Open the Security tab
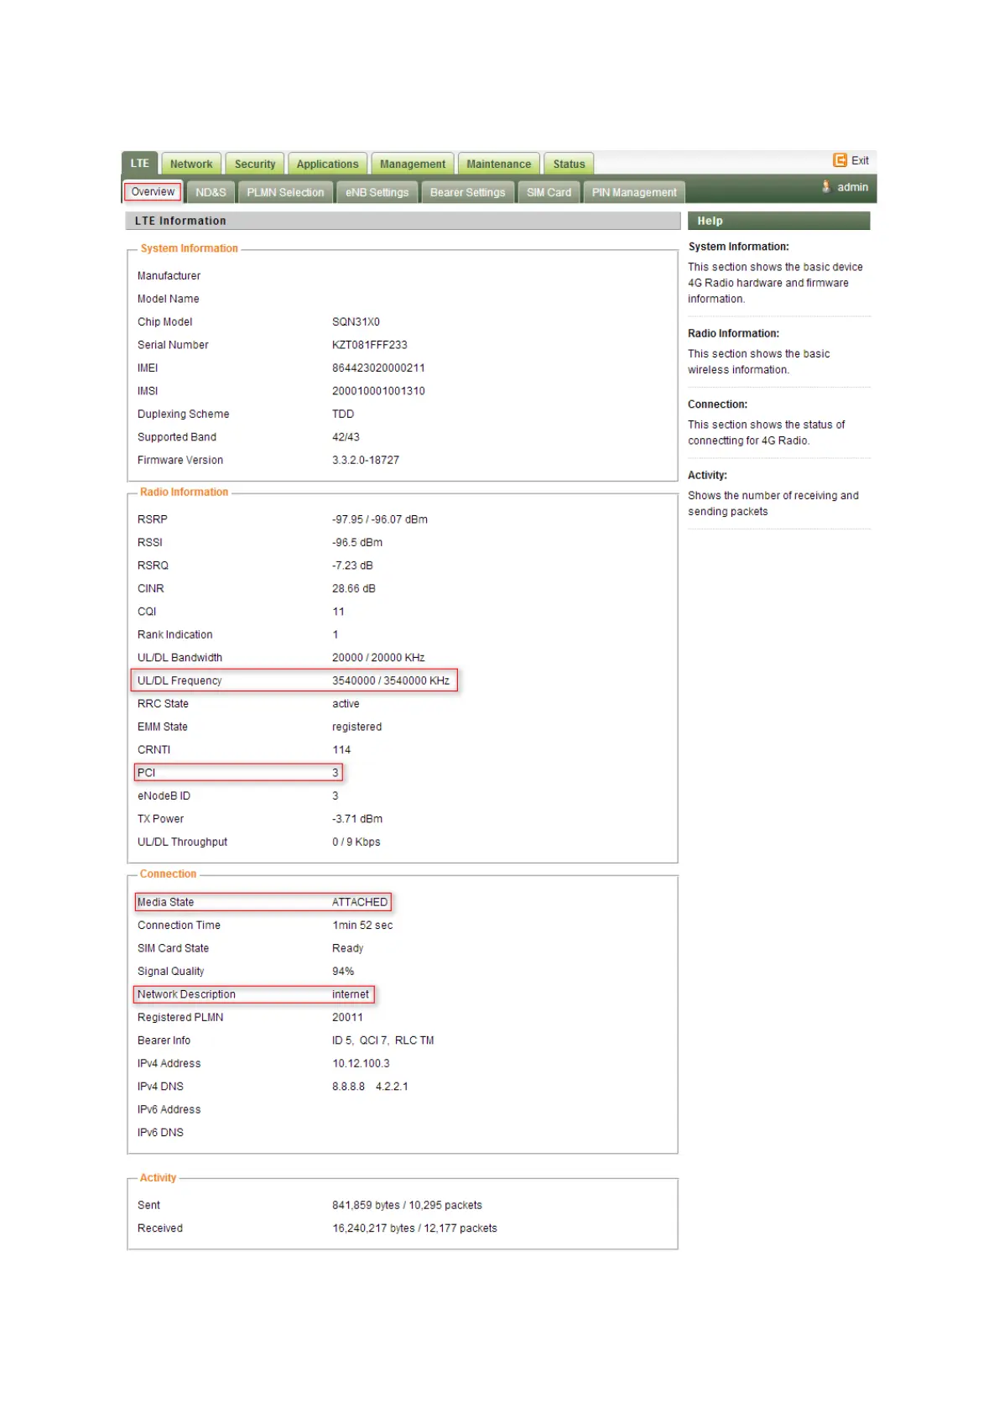Image resolution: width=999 pixels, height=1413 pixels. click(255, 164)
